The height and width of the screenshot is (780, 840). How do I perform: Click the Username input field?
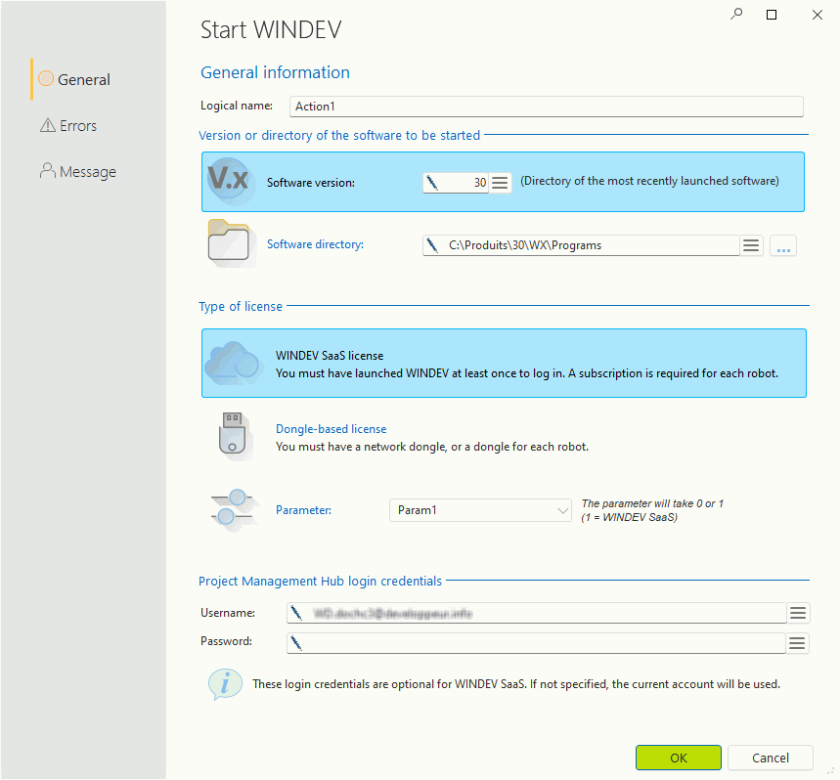tap(537, 613)
